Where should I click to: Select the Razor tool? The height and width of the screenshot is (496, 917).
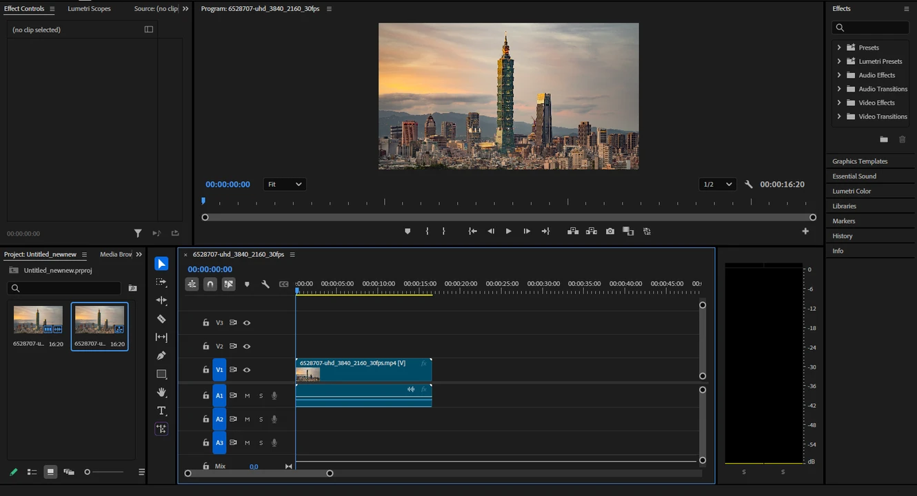161,319
